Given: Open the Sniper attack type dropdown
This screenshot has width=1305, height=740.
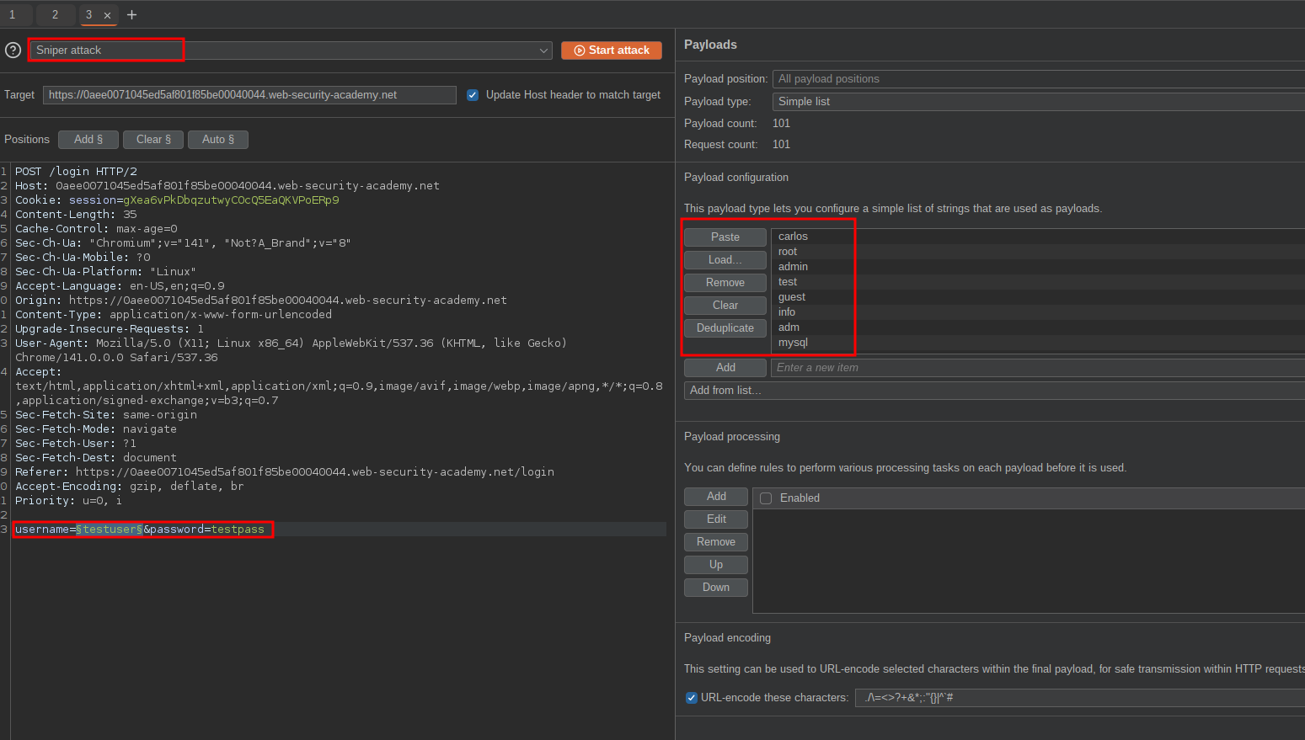Looking at the screenshot, I should (x=291, y=51).
